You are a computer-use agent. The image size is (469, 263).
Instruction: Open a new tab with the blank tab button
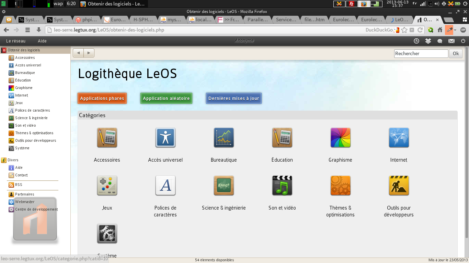[448, 20]
